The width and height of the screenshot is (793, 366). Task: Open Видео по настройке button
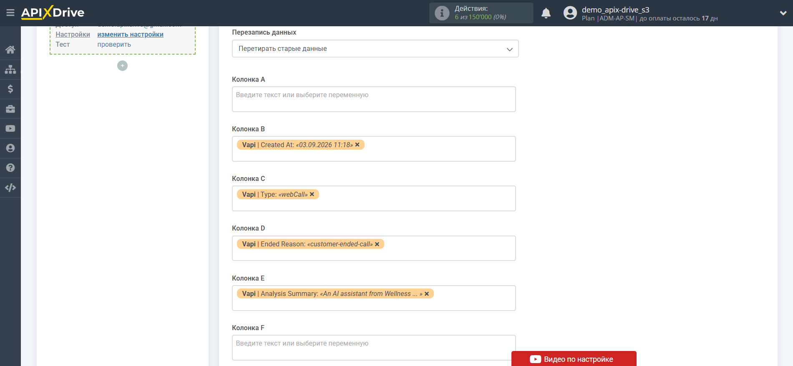tap(574, 359)
